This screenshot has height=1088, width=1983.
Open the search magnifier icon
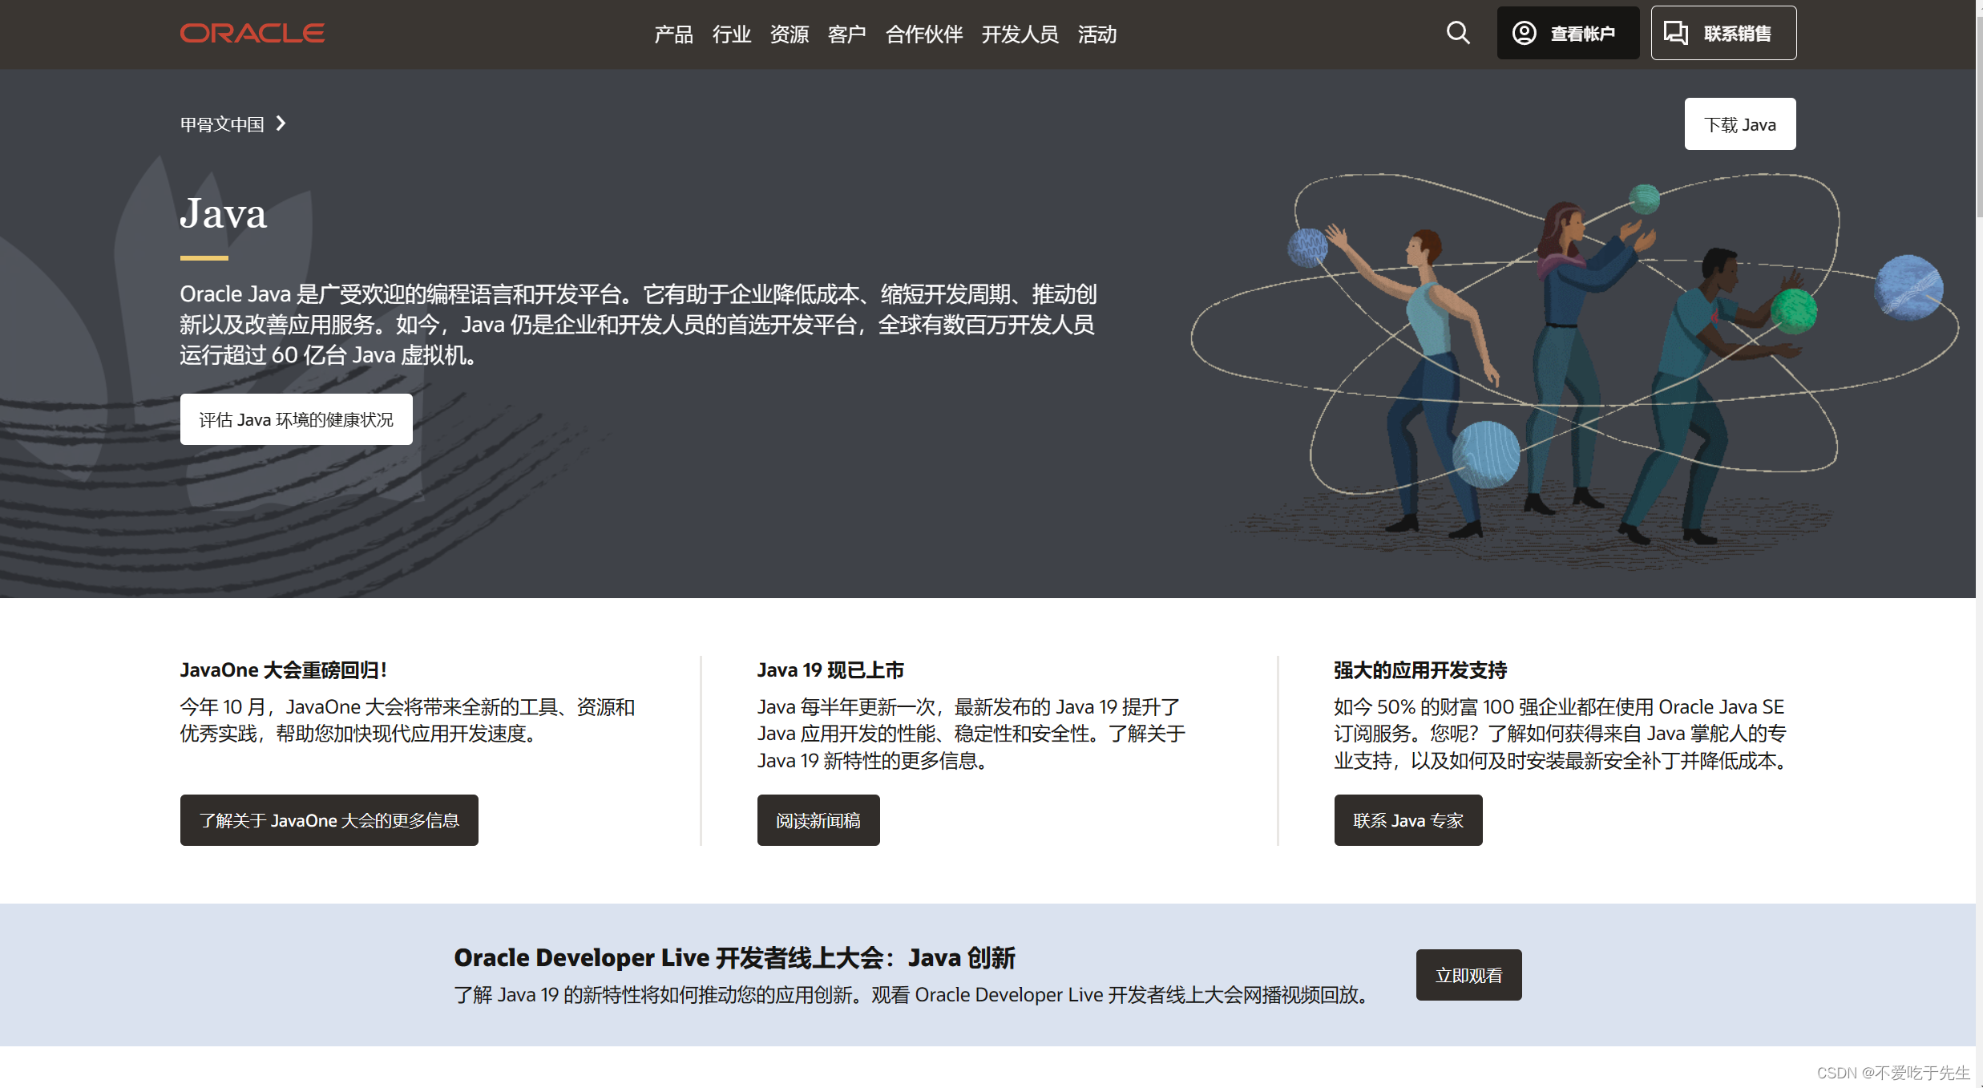(x=1457, y=33)
